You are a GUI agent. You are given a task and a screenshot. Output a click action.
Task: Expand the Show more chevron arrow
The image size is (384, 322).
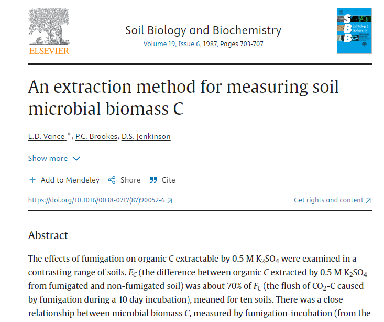pyautogui.click(x=76, y=159)
